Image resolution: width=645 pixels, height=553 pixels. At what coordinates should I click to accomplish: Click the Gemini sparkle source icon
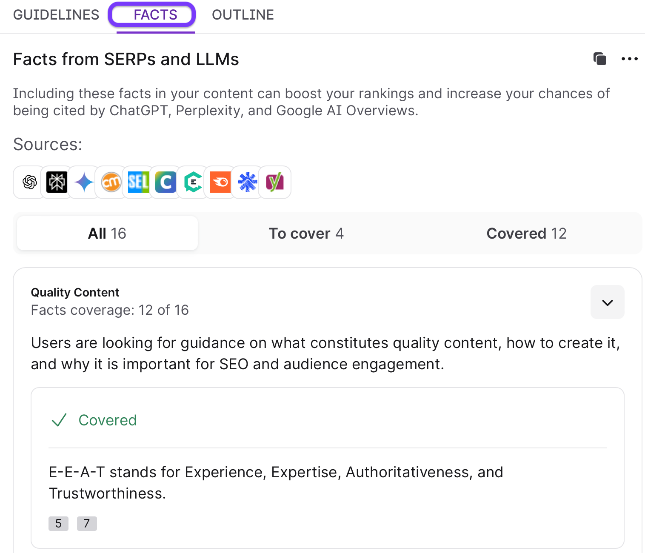(84, 182)
